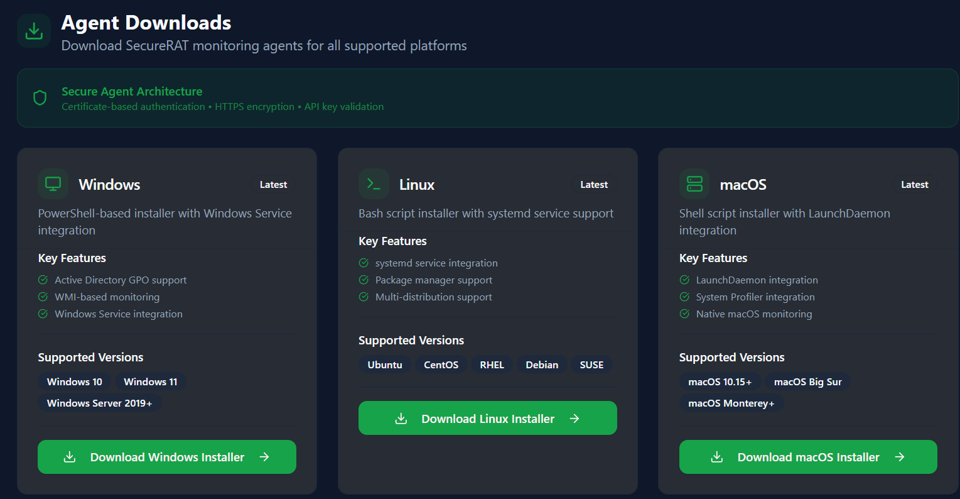Select the Windows Server 2019+ version tag

[99, 403]
